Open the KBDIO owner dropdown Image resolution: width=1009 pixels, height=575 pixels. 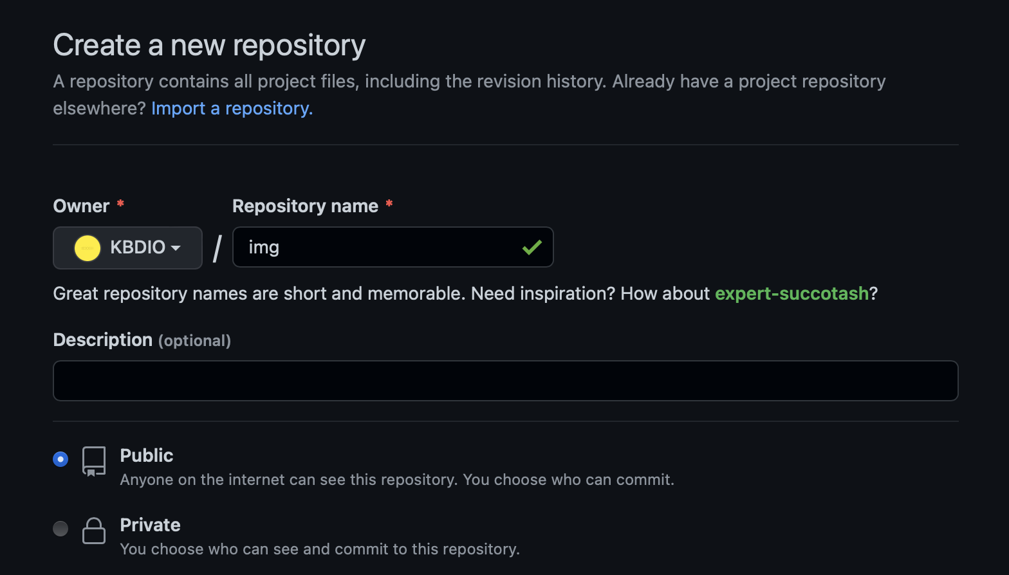(127, 248)
